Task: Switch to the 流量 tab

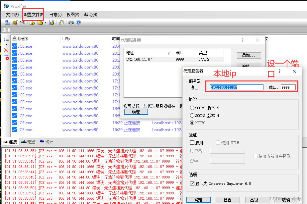Action: [28, 142]
